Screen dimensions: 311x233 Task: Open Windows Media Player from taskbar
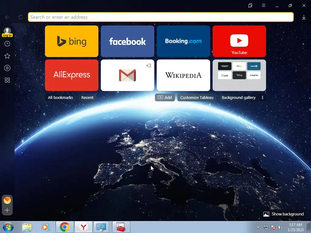tap(45, 227)
